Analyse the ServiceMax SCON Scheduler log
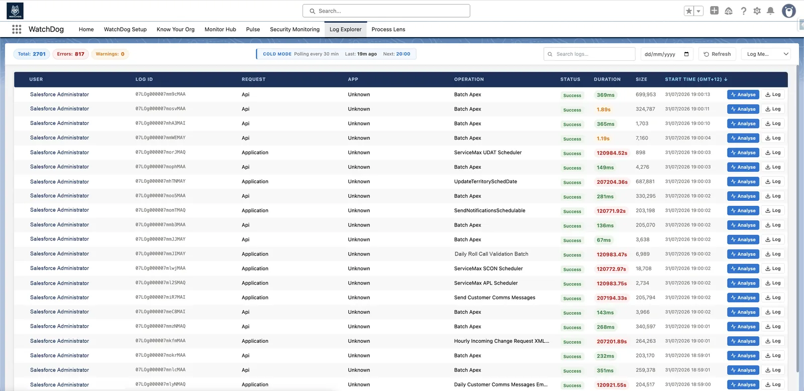This screenshot has height=391, width=804. pyautogui.click(x=743, y=269)
